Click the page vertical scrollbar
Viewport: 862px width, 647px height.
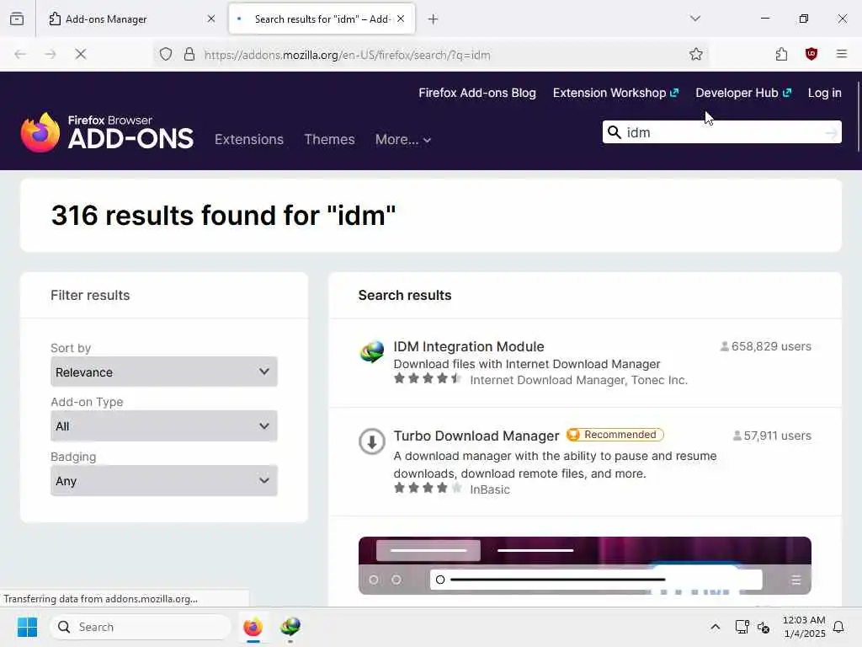(858, 116)
